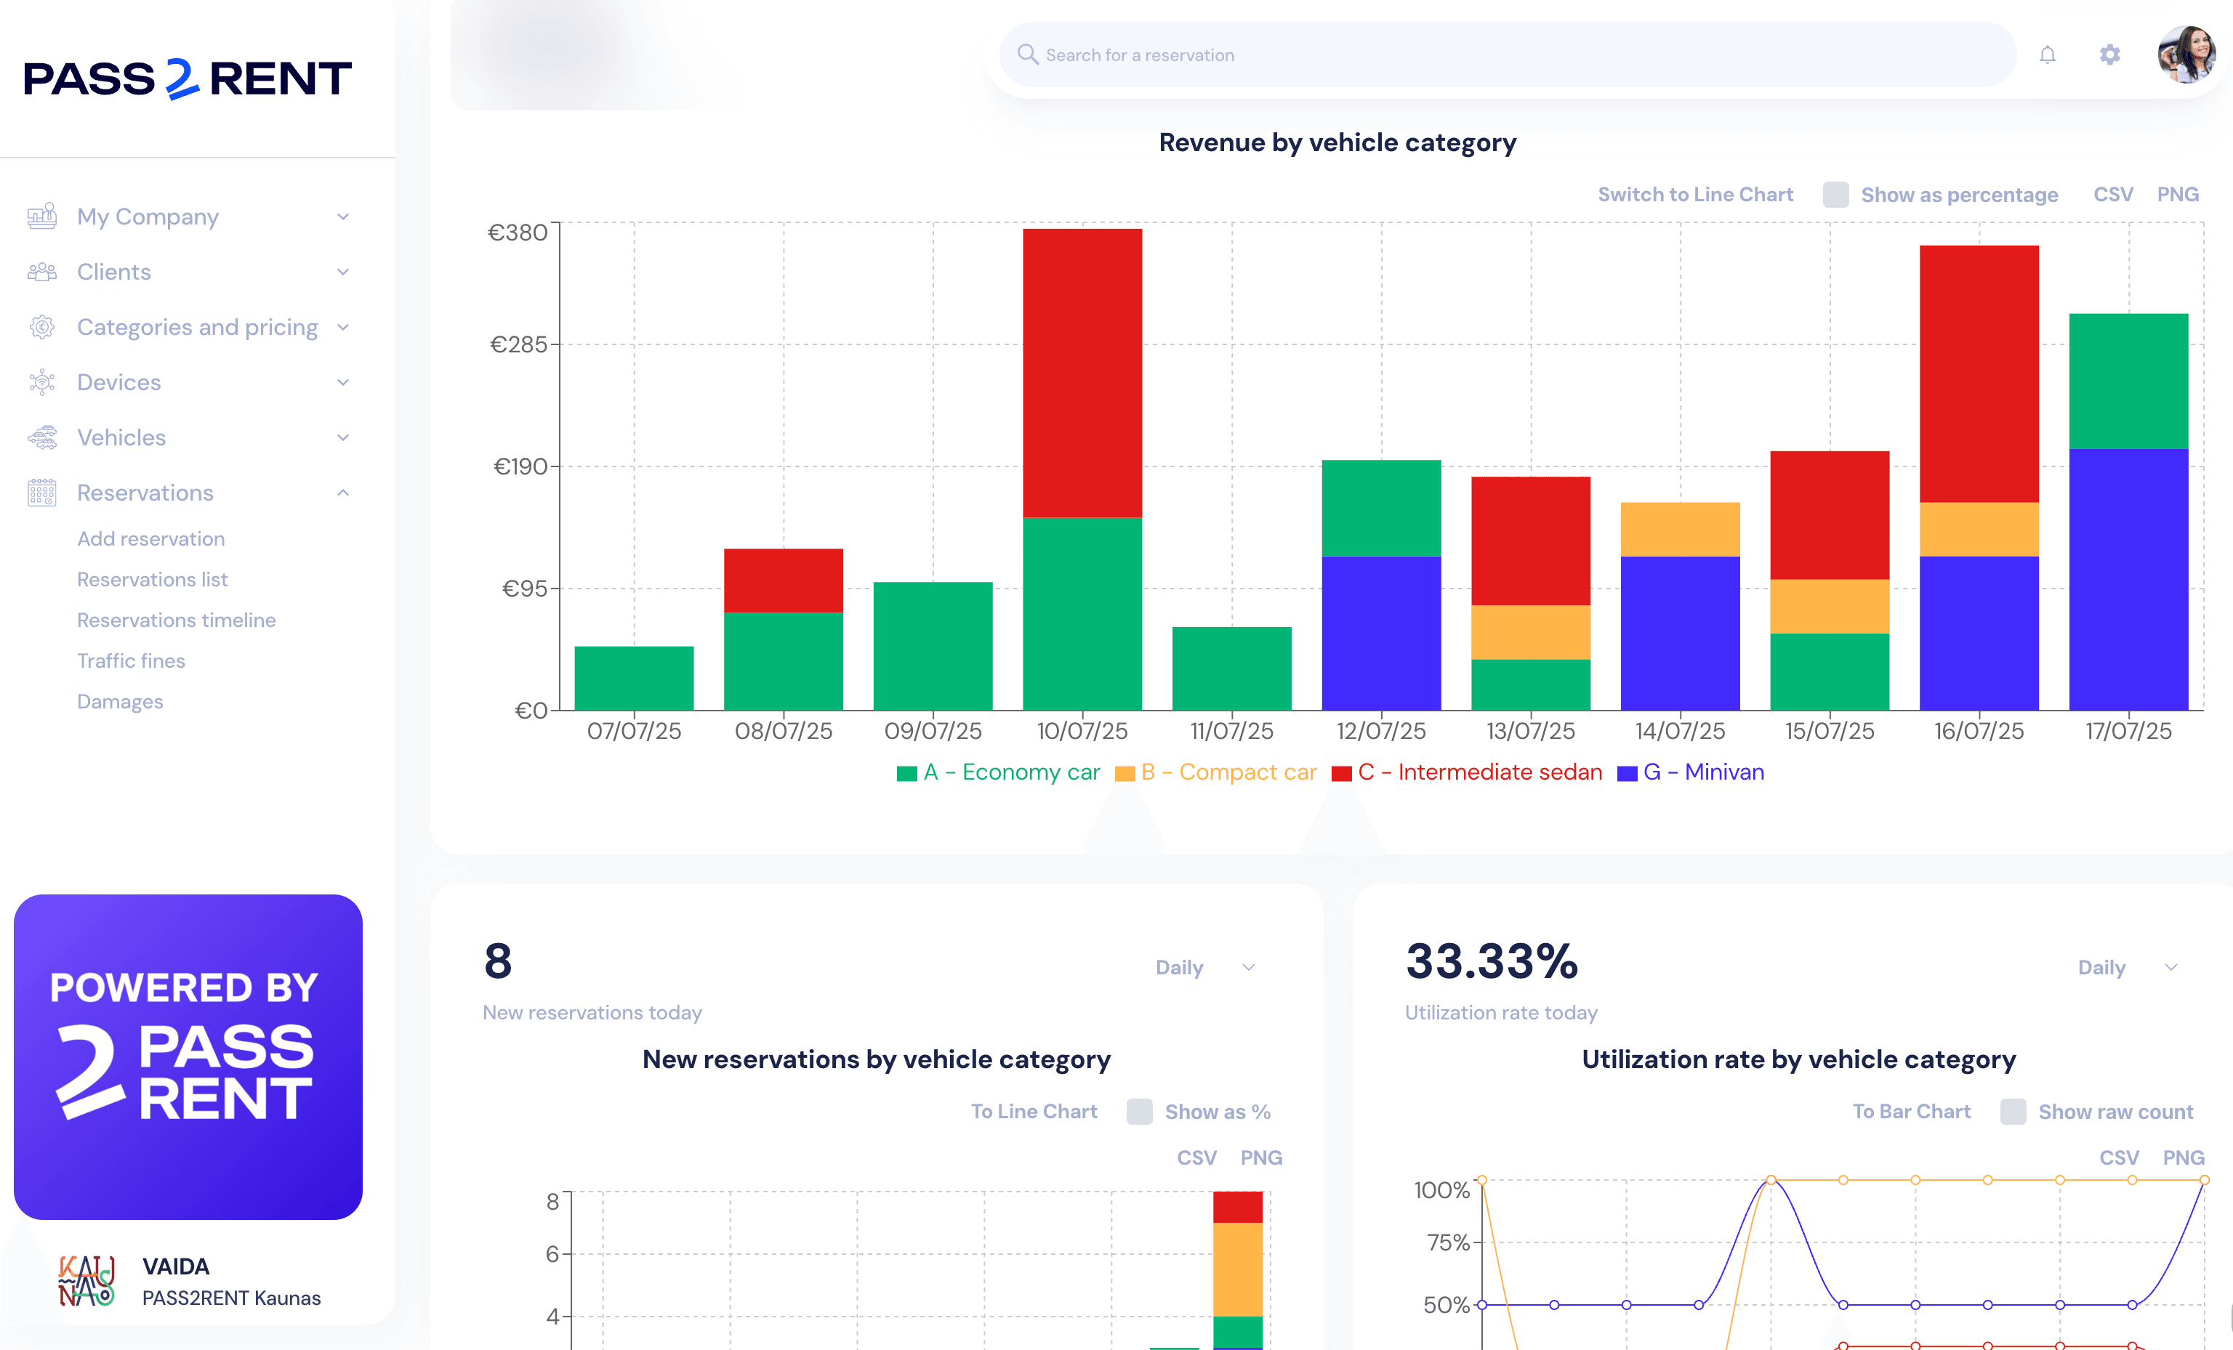The image size is (2233, 1350).
Task: Collapse the Reservations section chevron
Action: pos(342,492)
